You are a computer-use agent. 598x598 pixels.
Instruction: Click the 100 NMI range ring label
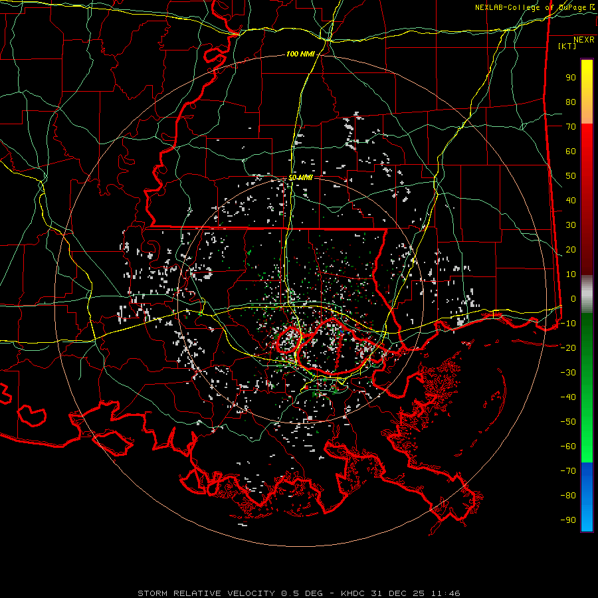coord(300,54)
